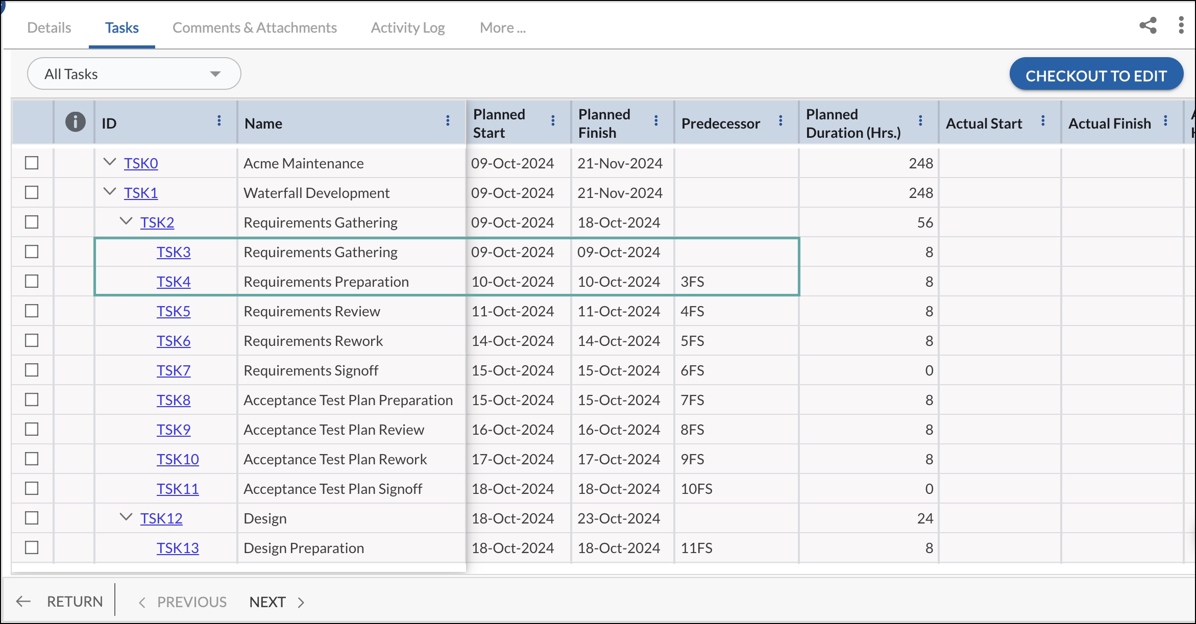Open the TSK5 task link

click(174, 311)
